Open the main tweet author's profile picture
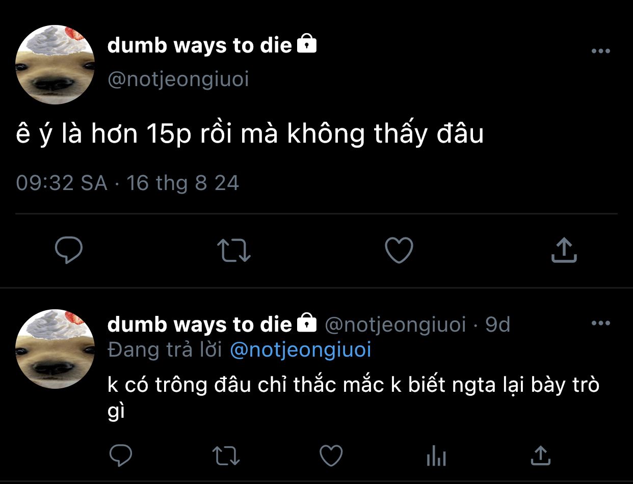Viewport: 633px width, 484px height. pyautogui.click(x=55, y=65)
